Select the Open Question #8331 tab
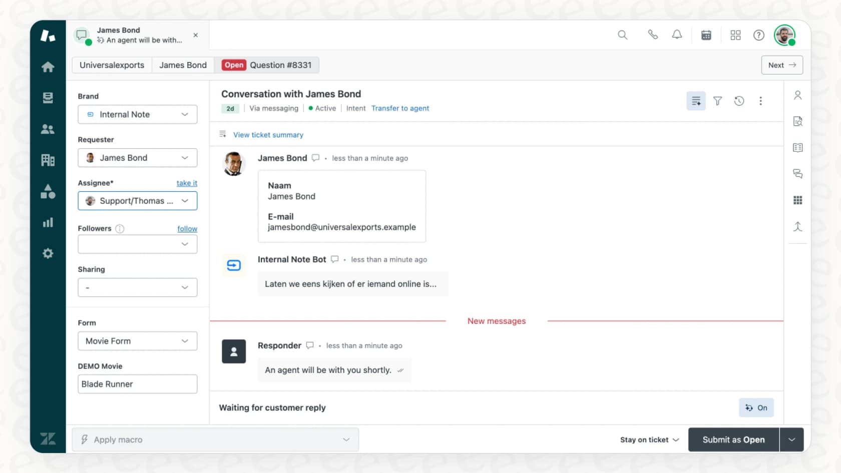Screen dimensions: 841x473 [x=267, y=65]
